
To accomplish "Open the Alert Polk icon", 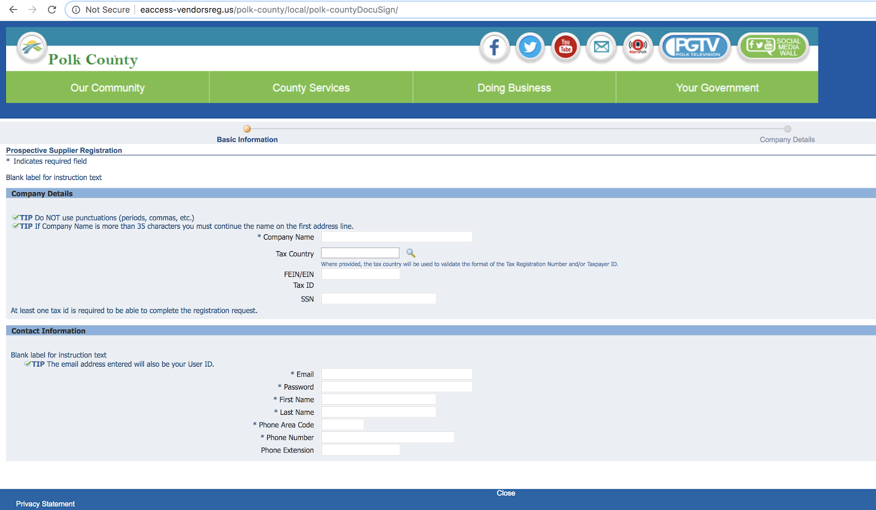I will 638,47.
